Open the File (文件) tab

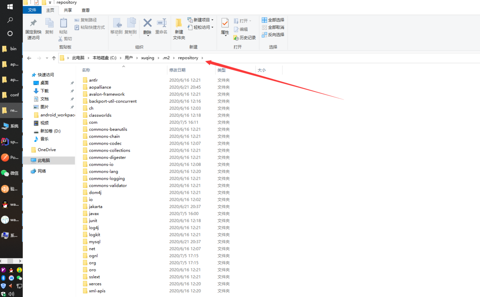(32, 10)
